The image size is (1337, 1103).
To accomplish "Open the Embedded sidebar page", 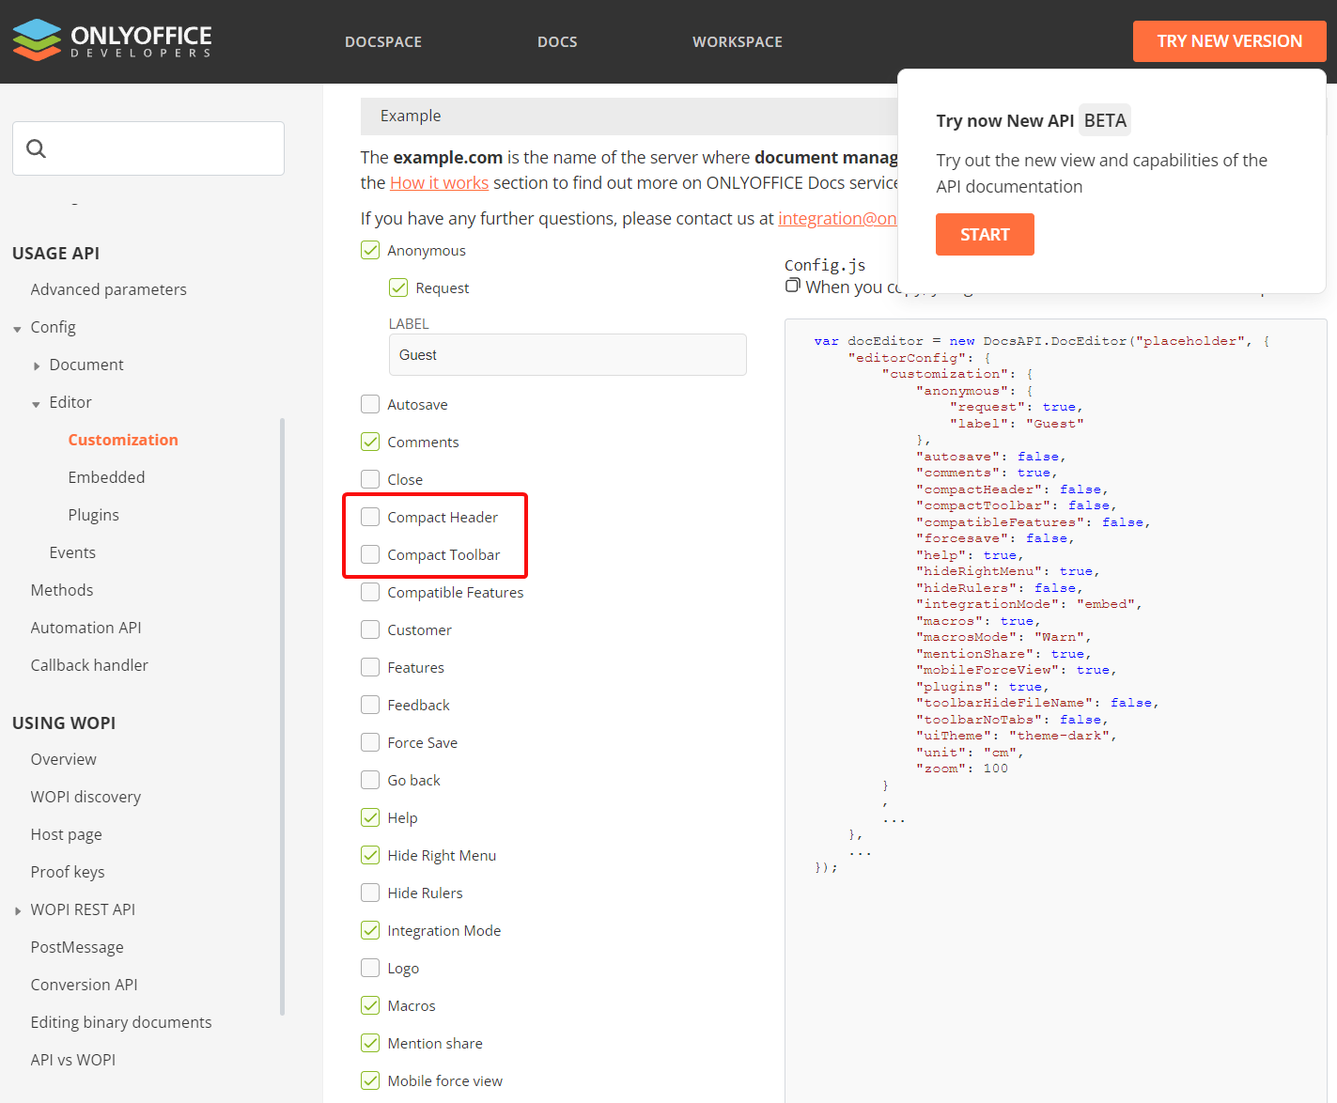I will [x=106, y=477].
